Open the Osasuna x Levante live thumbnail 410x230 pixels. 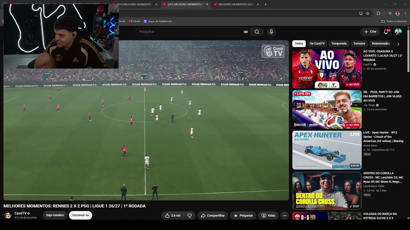tap(327, 69)
